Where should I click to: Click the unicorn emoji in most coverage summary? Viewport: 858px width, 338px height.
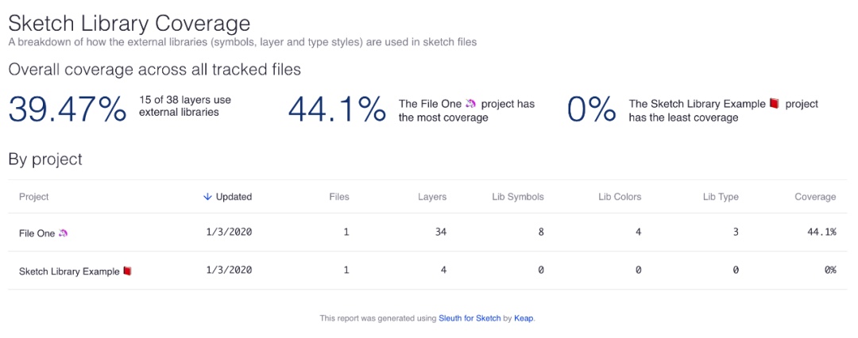click(471, 104)
